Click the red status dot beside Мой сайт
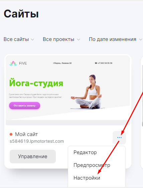 tap(11, 134)
